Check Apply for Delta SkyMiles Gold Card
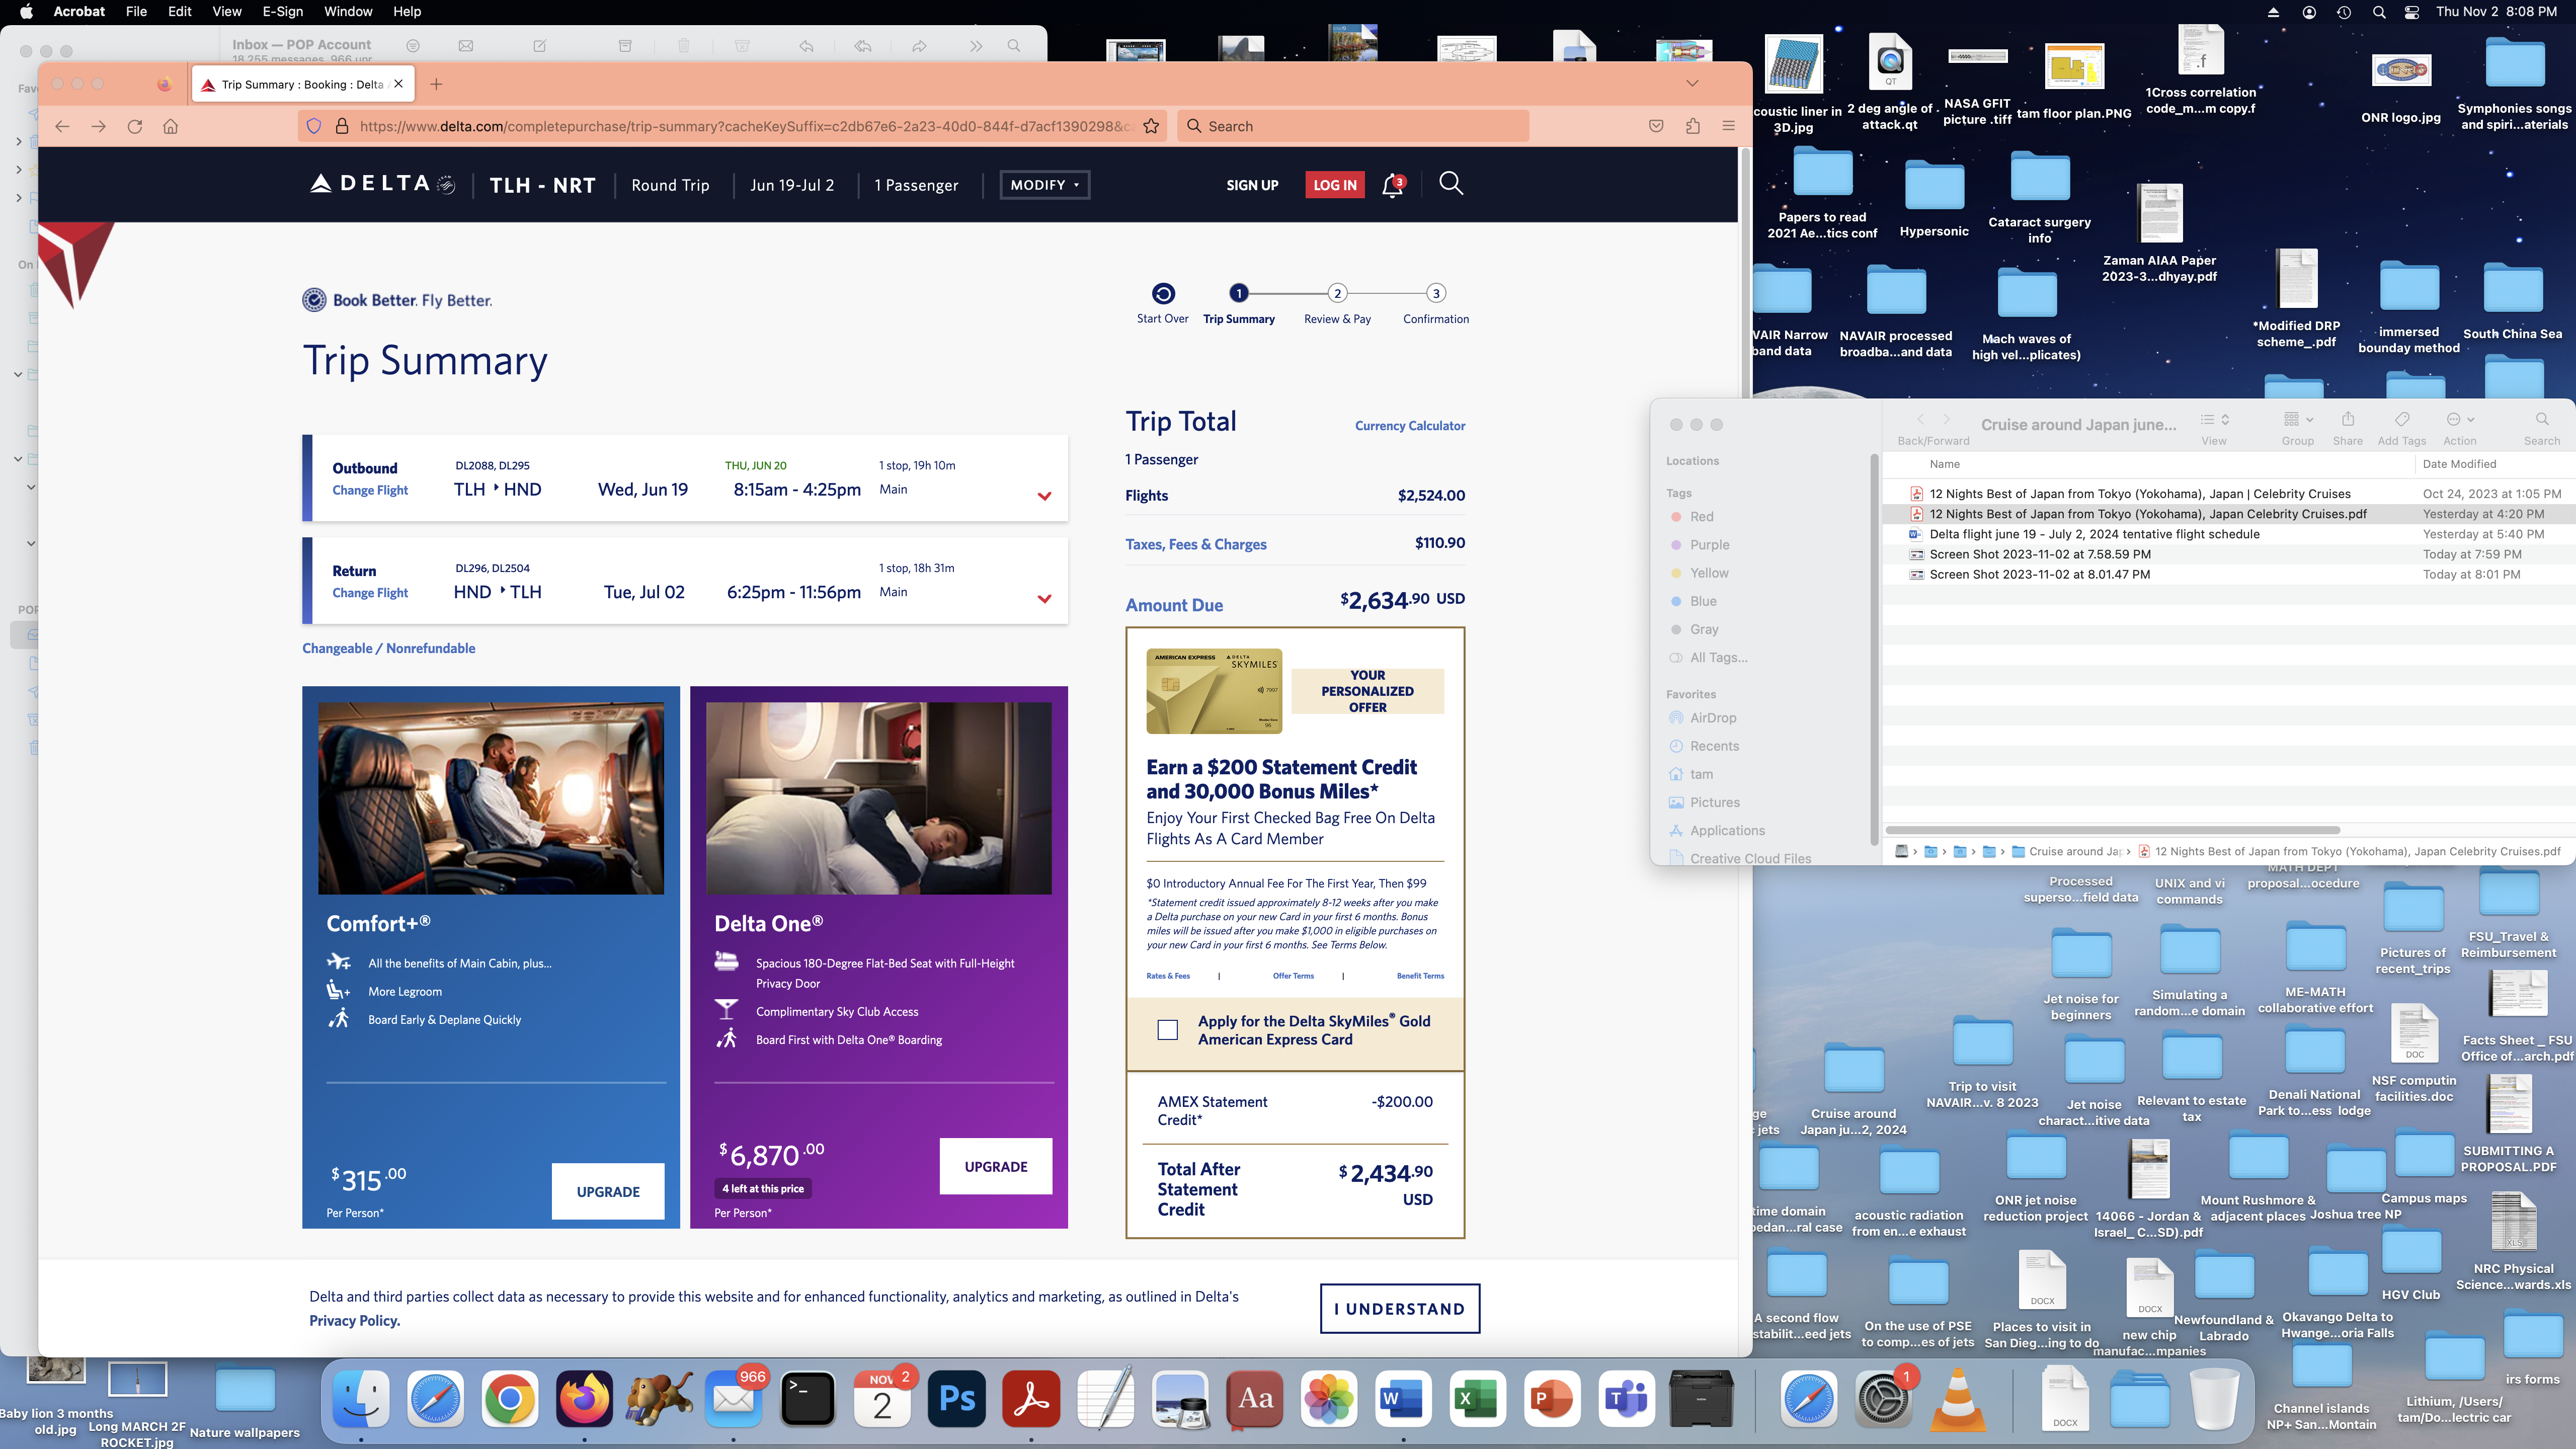 pos(1167,1030)
